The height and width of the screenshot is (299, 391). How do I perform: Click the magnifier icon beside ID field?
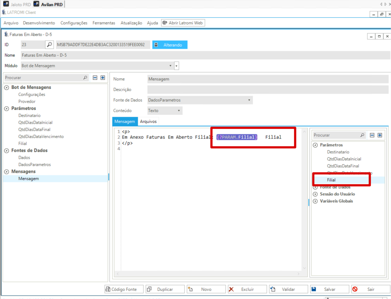click(x=49, y=45)
